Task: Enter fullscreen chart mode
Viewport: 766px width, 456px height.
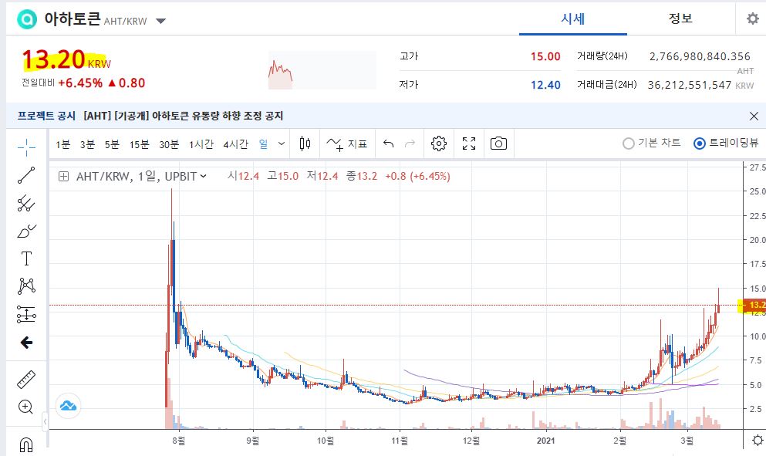Action: tap(469, 144)
